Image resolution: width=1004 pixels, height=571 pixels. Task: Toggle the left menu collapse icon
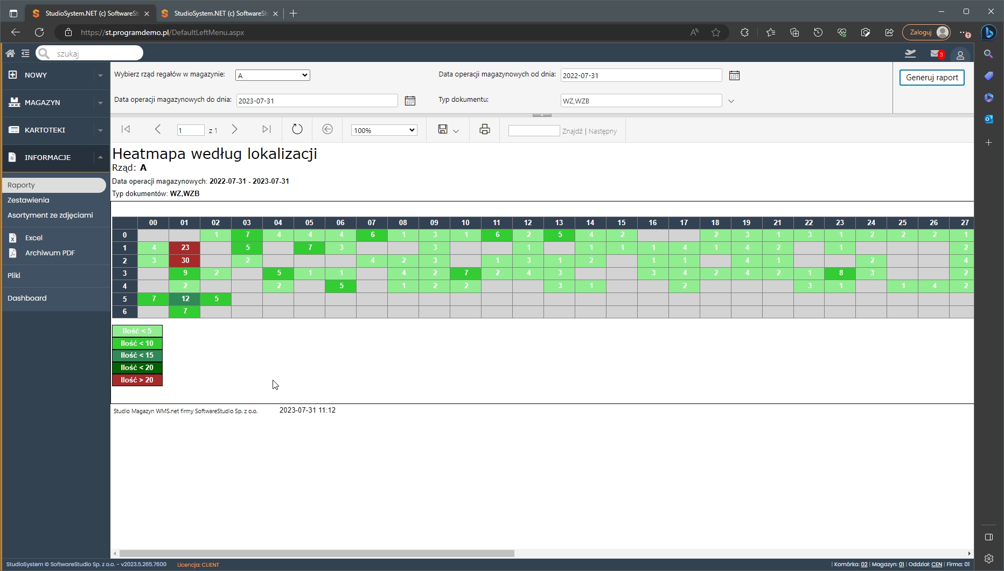(25, 53)
